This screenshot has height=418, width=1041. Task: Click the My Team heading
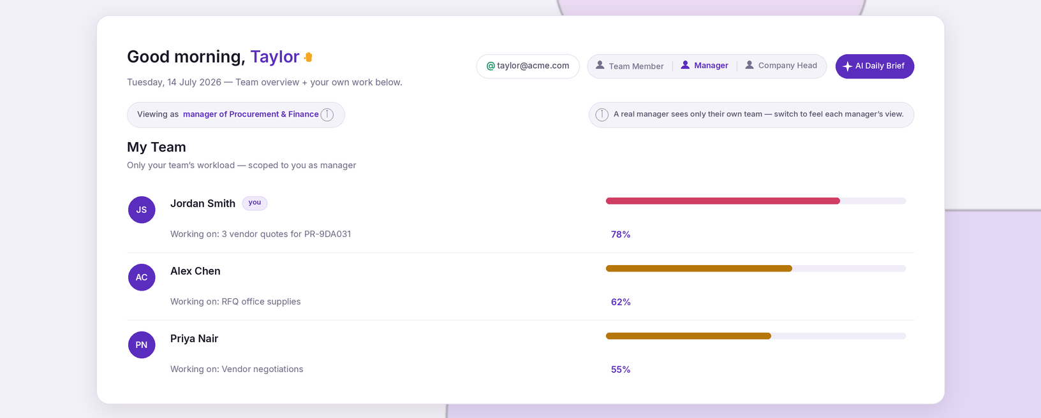coord(156,147)
